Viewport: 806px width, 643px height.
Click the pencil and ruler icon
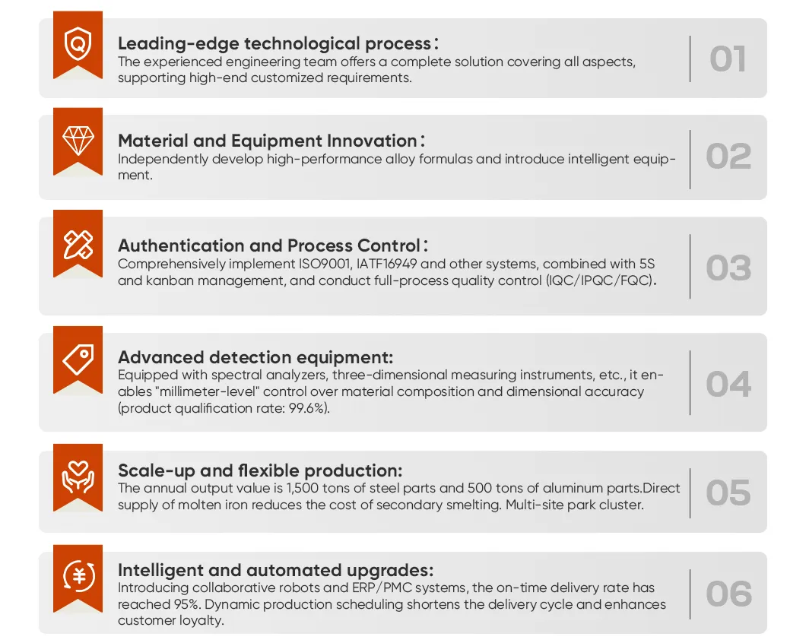[x=78, y=243]
